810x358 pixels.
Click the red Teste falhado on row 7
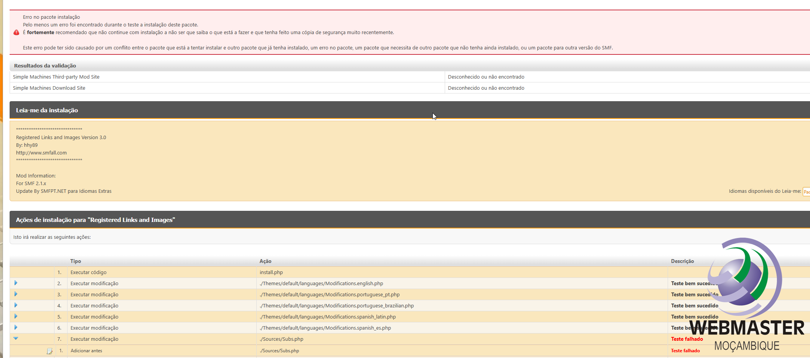tap(687, 339)
